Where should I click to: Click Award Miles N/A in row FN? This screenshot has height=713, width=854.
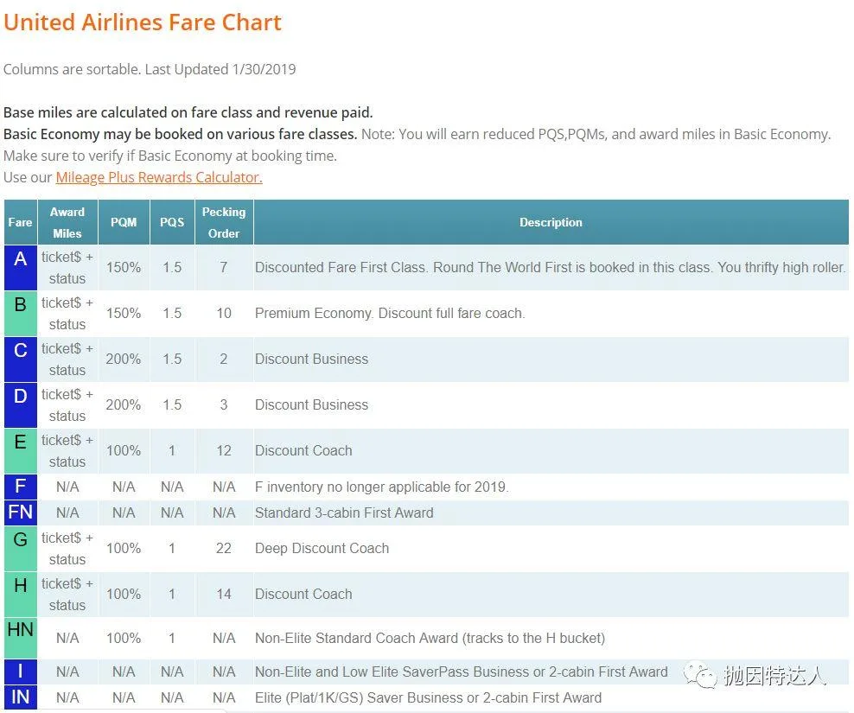pyautogui.click(x=67, y=512)
